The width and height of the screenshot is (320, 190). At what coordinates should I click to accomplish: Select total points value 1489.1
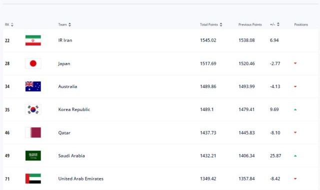pyautogui.click(x=206, y=109)
